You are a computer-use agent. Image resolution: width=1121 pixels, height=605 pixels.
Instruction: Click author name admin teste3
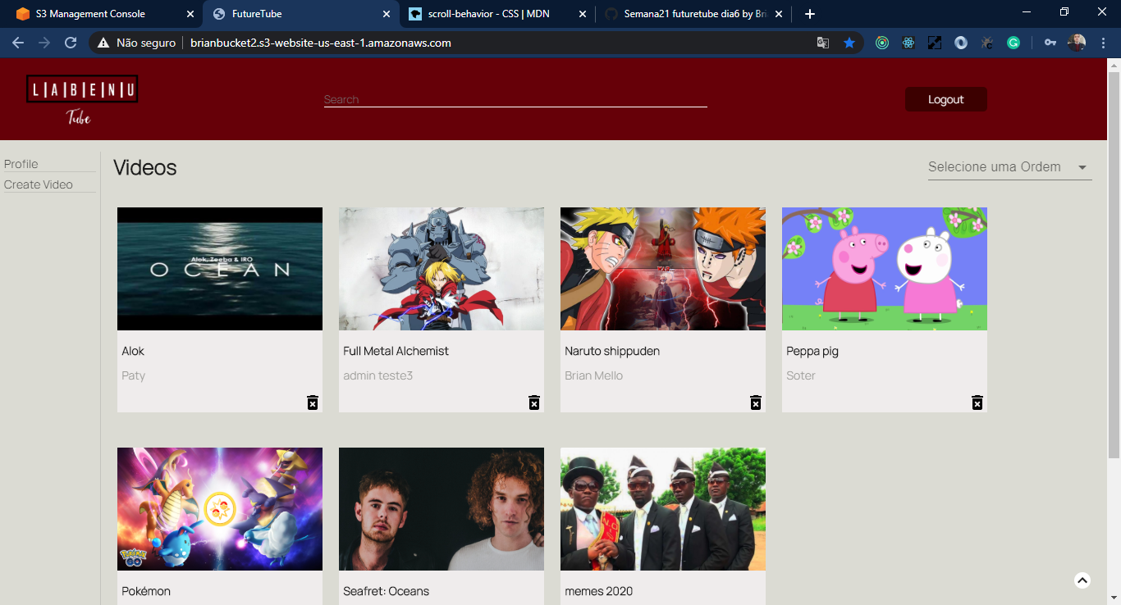(378, 375)
